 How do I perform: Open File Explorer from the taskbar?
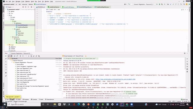(55, 104)
